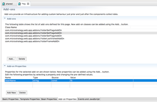Select the FolderLastVisitedAddOn class row
157x102 pixels.
tap(81, 39)
